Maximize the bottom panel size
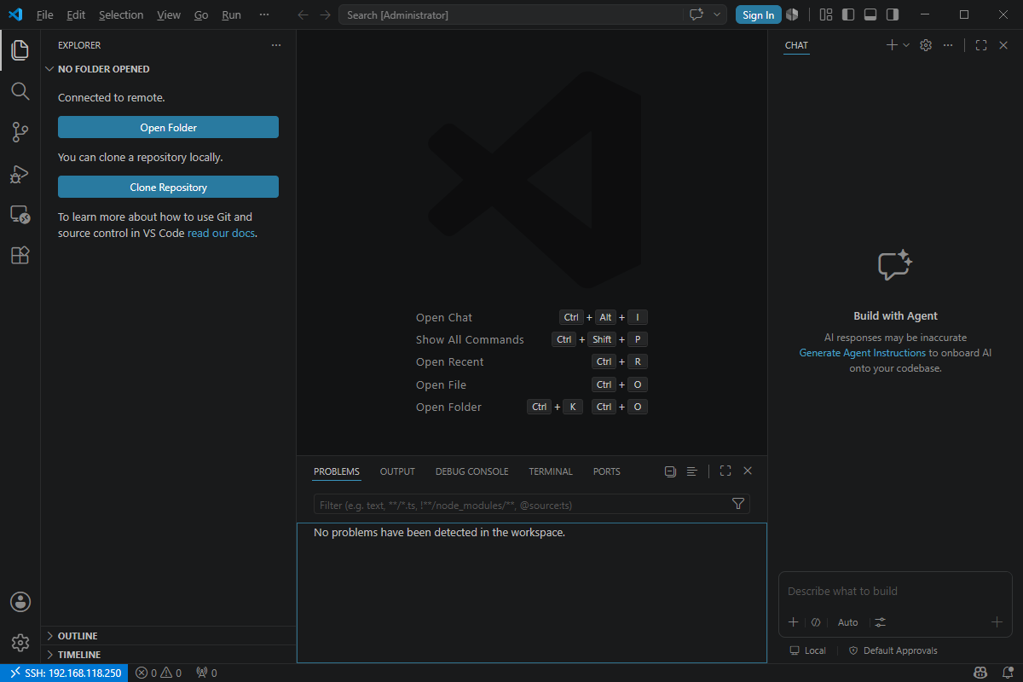The height and width of the screenshot is (682, 1023). coord(725,471)
